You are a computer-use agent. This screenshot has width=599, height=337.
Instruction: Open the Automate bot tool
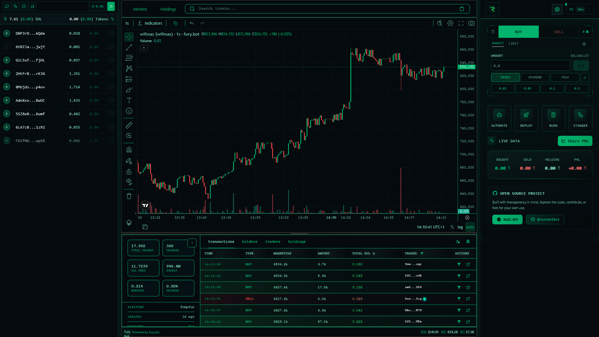click(x=499, y=118)
